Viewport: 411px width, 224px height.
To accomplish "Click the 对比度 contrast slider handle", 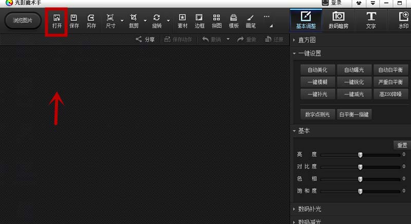I will (x=360, y=167).
